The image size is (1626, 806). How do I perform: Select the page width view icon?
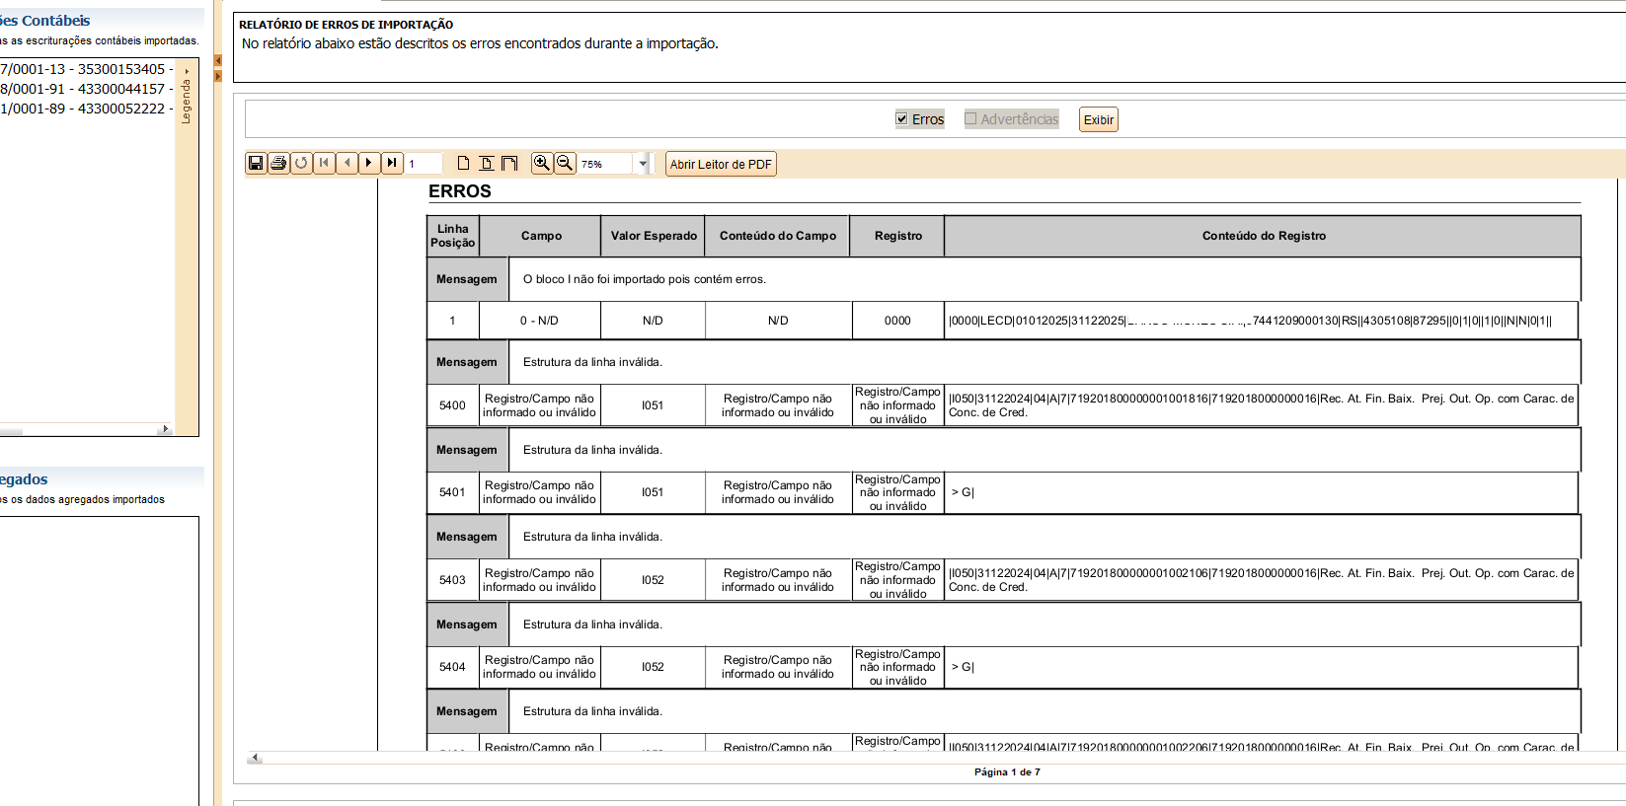click(486, 163)
